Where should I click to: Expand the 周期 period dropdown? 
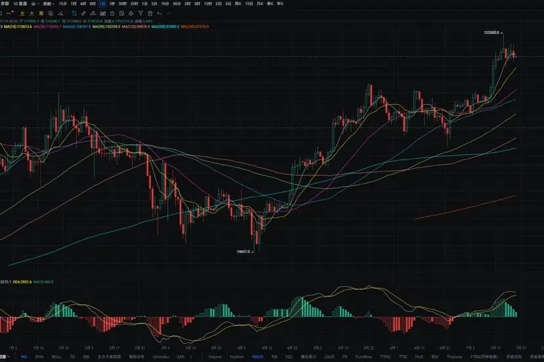[48, 4]
